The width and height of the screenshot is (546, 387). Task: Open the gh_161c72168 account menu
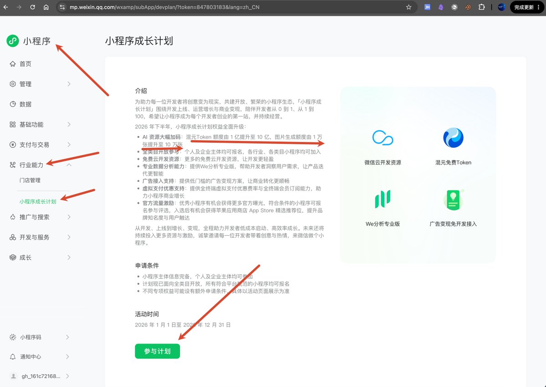(40, 376)
